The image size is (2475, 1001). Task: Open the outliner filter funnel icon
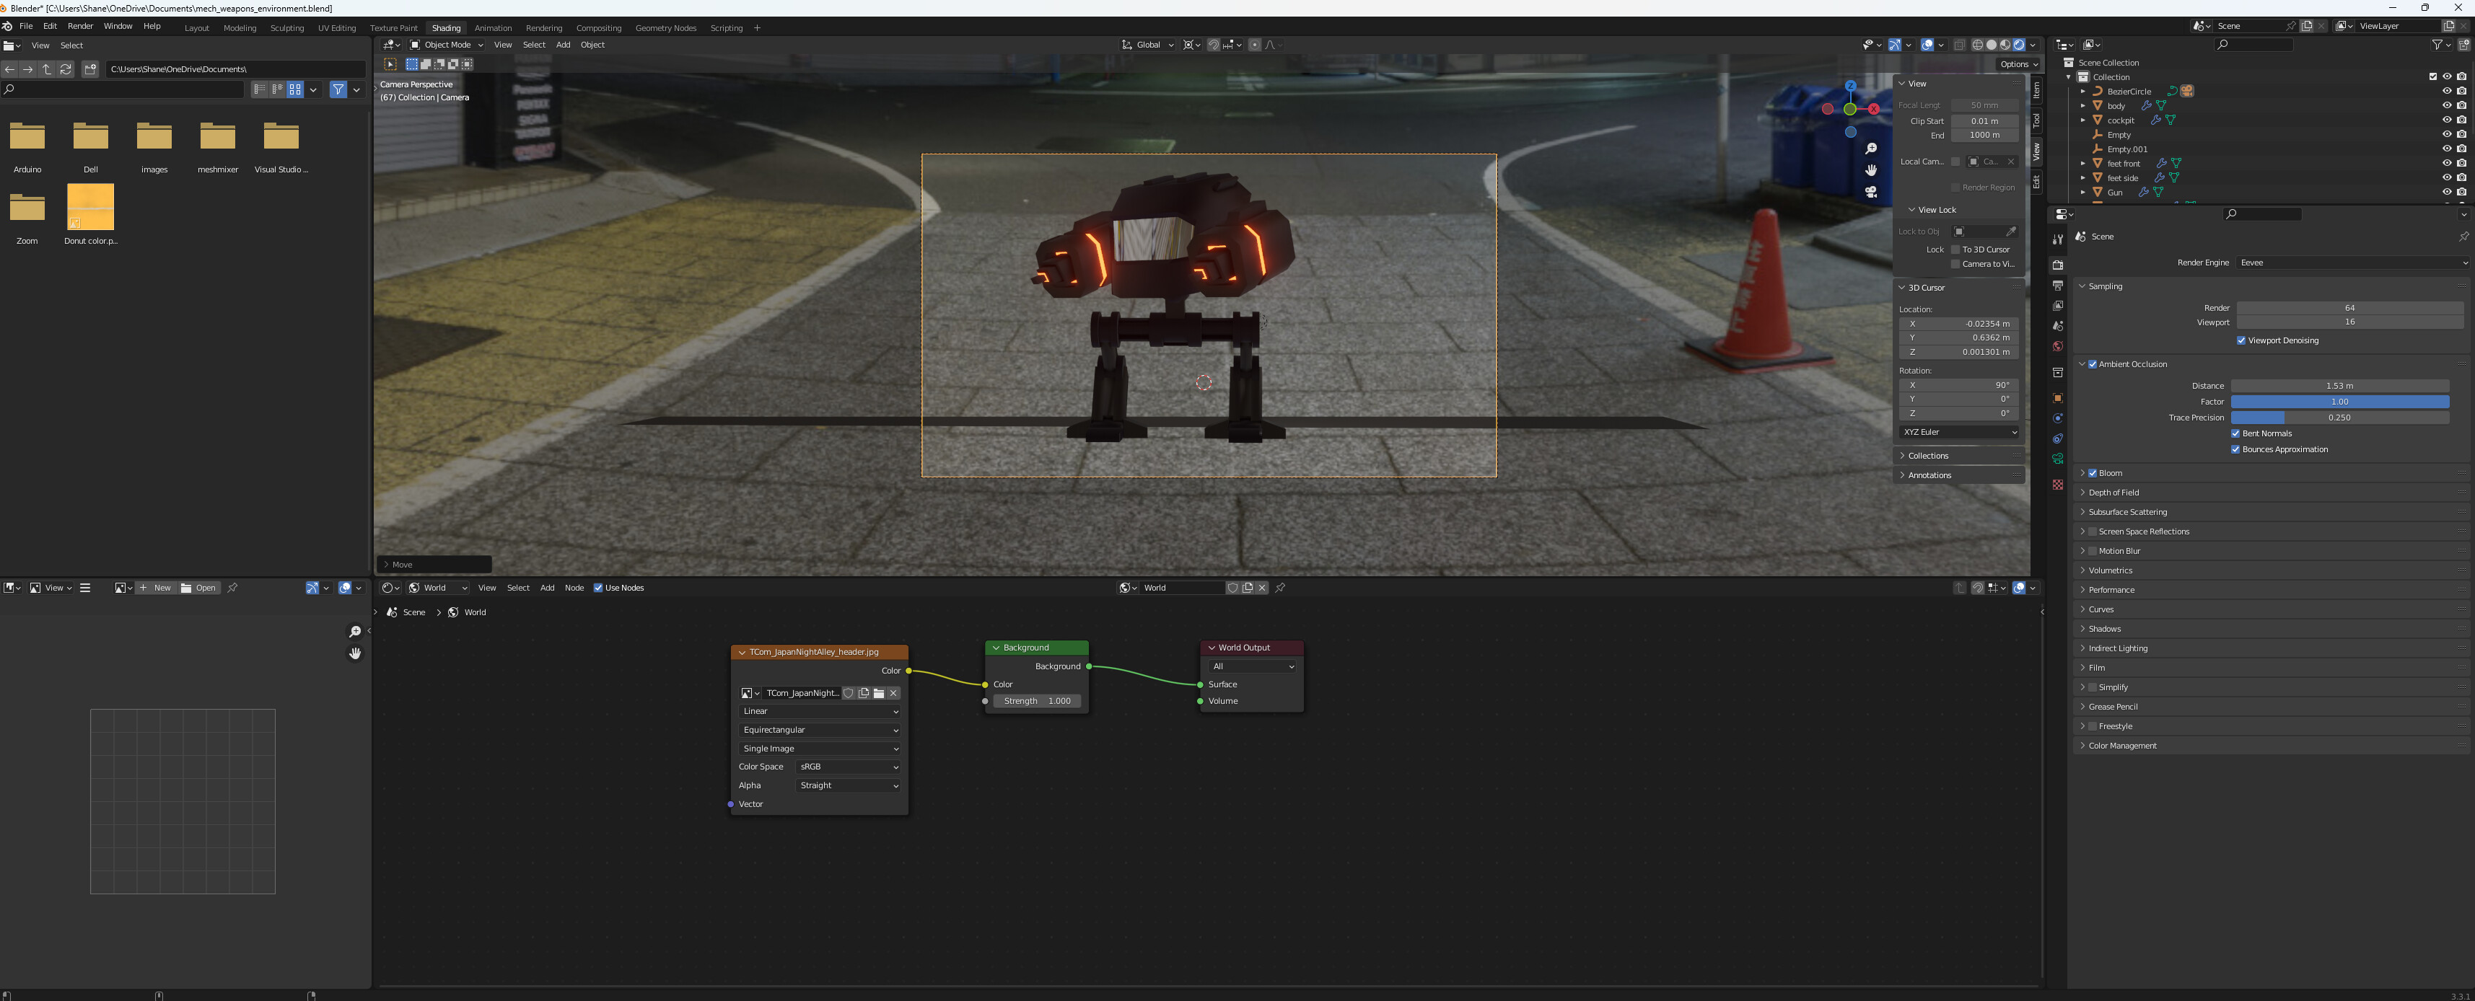(2437, 44)
